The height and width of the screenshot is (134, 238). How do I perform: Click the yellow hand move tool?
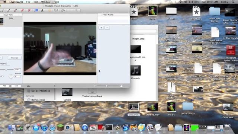(49, 10)
